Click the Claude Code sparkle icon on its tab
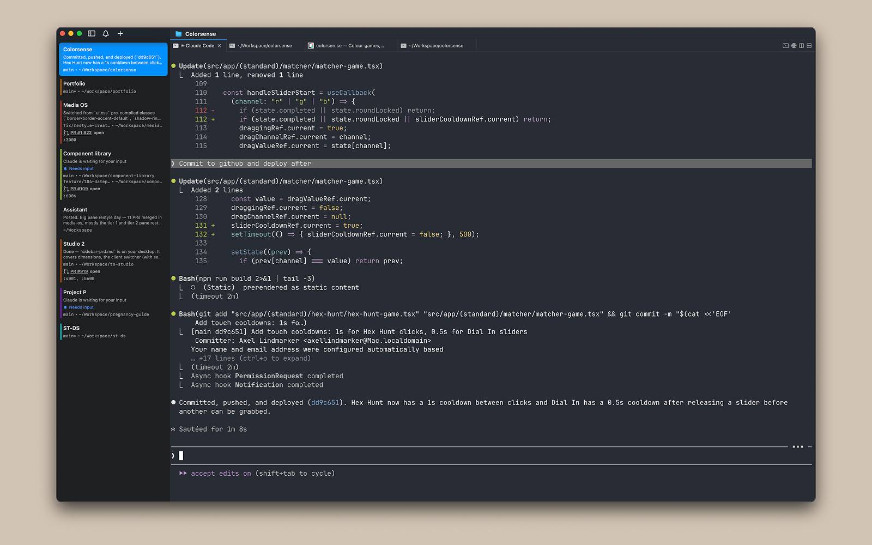872x545 pixels. coord(184,46)
